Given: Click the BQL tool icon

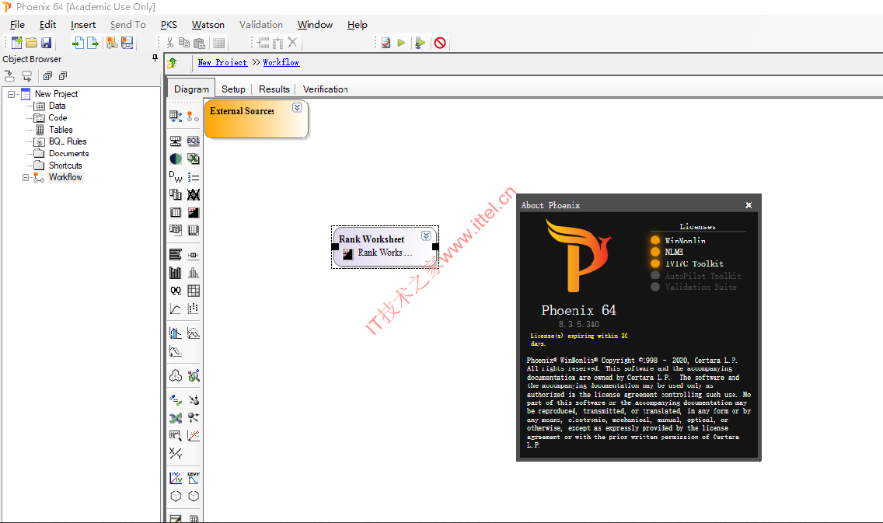Looking at the screenshot, I should pyautogui.click(x=193, y=141).
